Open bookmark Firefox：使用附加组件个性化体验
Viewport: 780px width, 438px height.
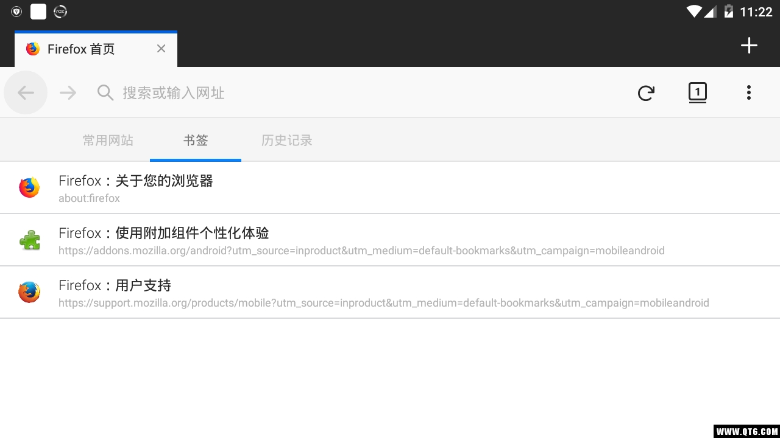click(390, 240)
